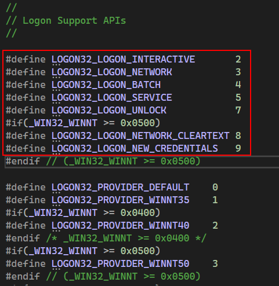Place cursor in LOGON32_LOGON_NETWORK_CLEARTEXT macro
Screen dimensions: 279x286
[140, 135]
